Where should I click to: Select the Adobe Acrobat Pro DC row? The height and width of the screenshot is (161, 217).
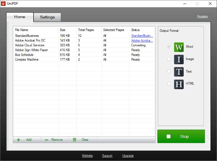click(84, 40)
